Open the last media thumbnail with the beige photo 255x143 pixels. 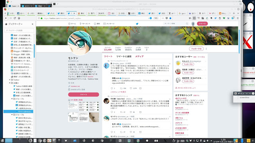94,117
